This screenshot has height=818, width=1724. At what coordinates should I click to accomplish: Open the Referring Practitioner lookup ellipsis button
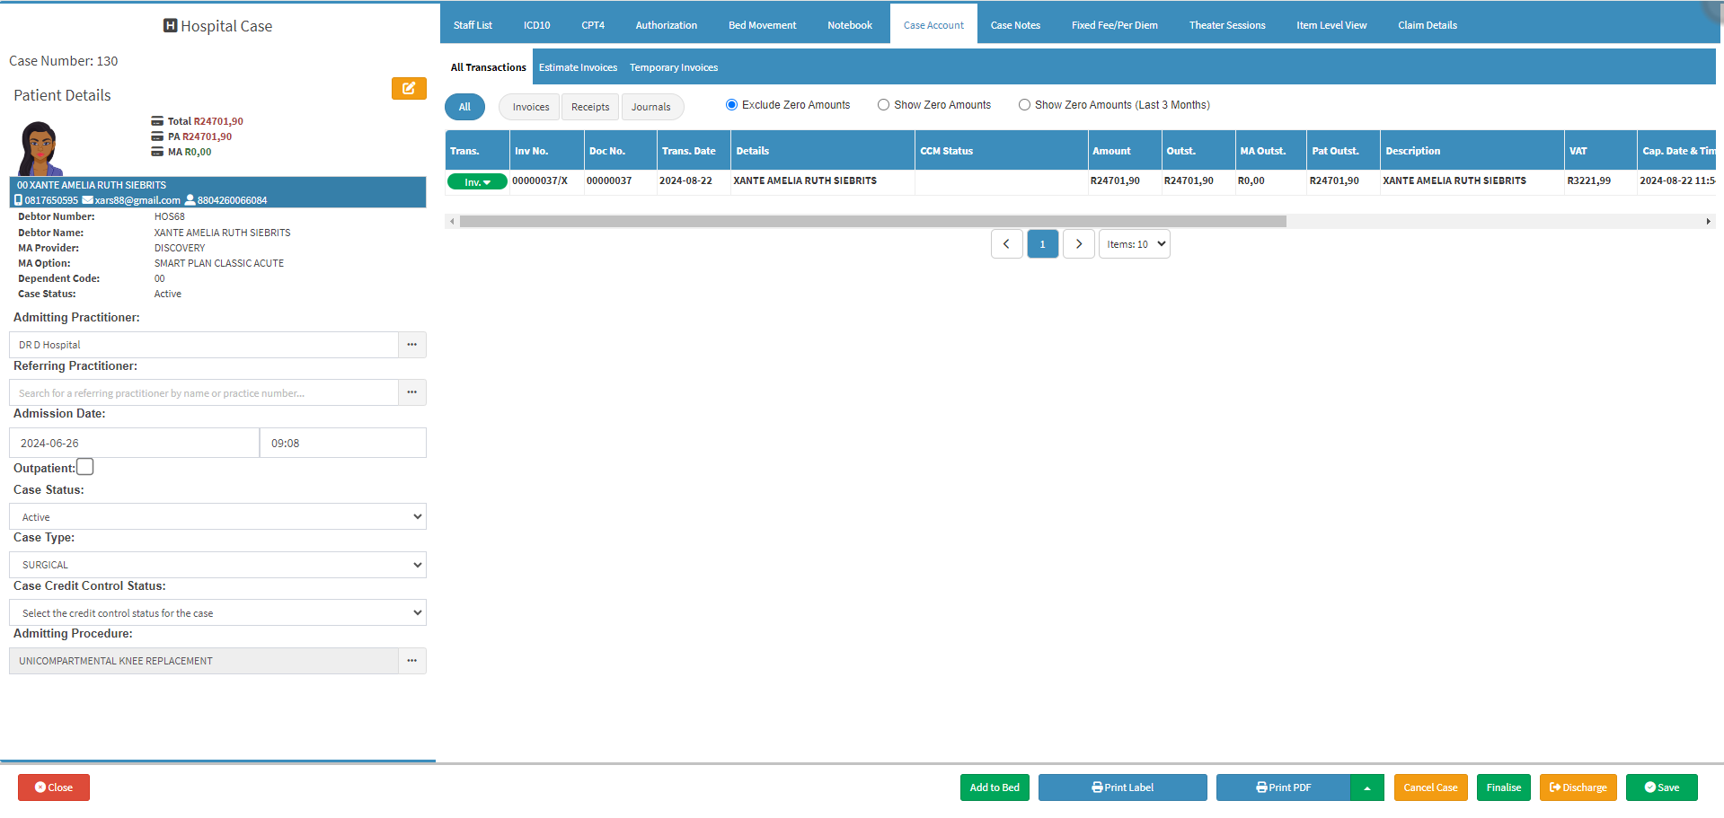point(411,392)
